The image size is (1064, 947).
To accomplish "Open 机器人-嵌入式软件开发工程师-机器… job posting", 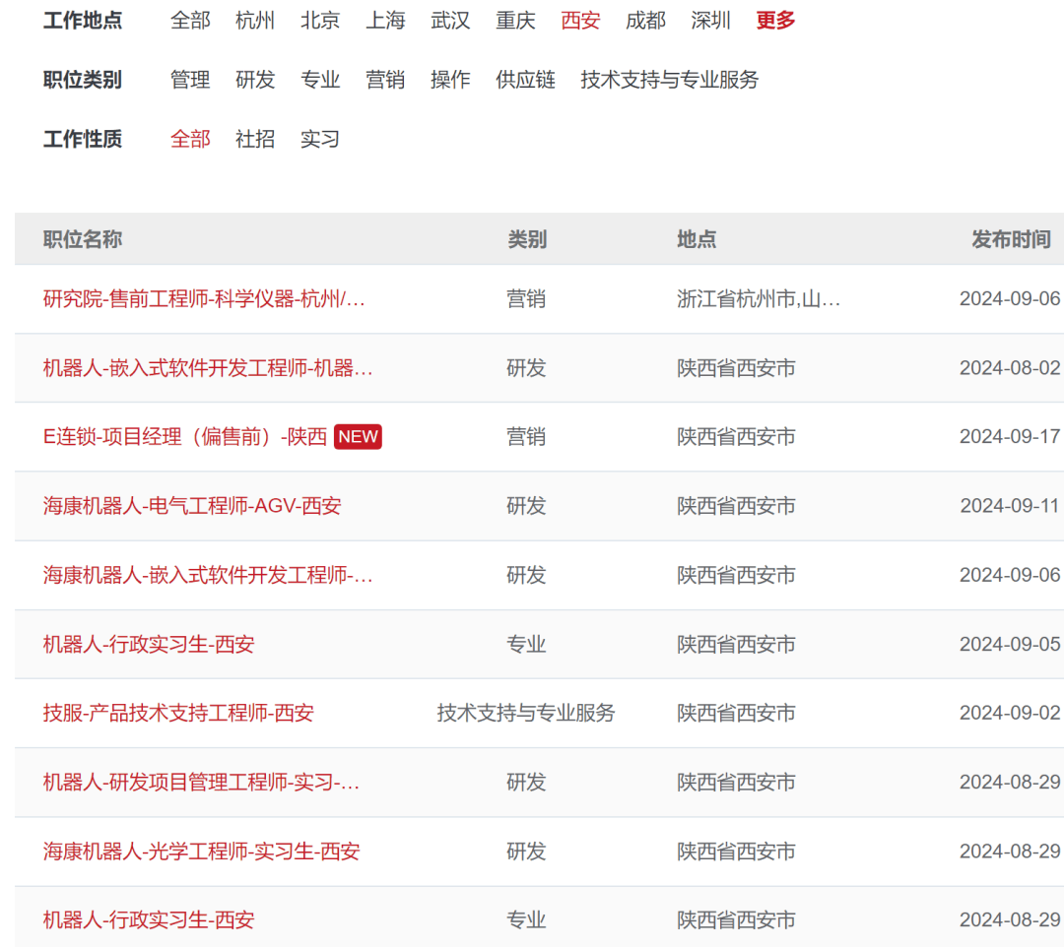I will (208, 368).
